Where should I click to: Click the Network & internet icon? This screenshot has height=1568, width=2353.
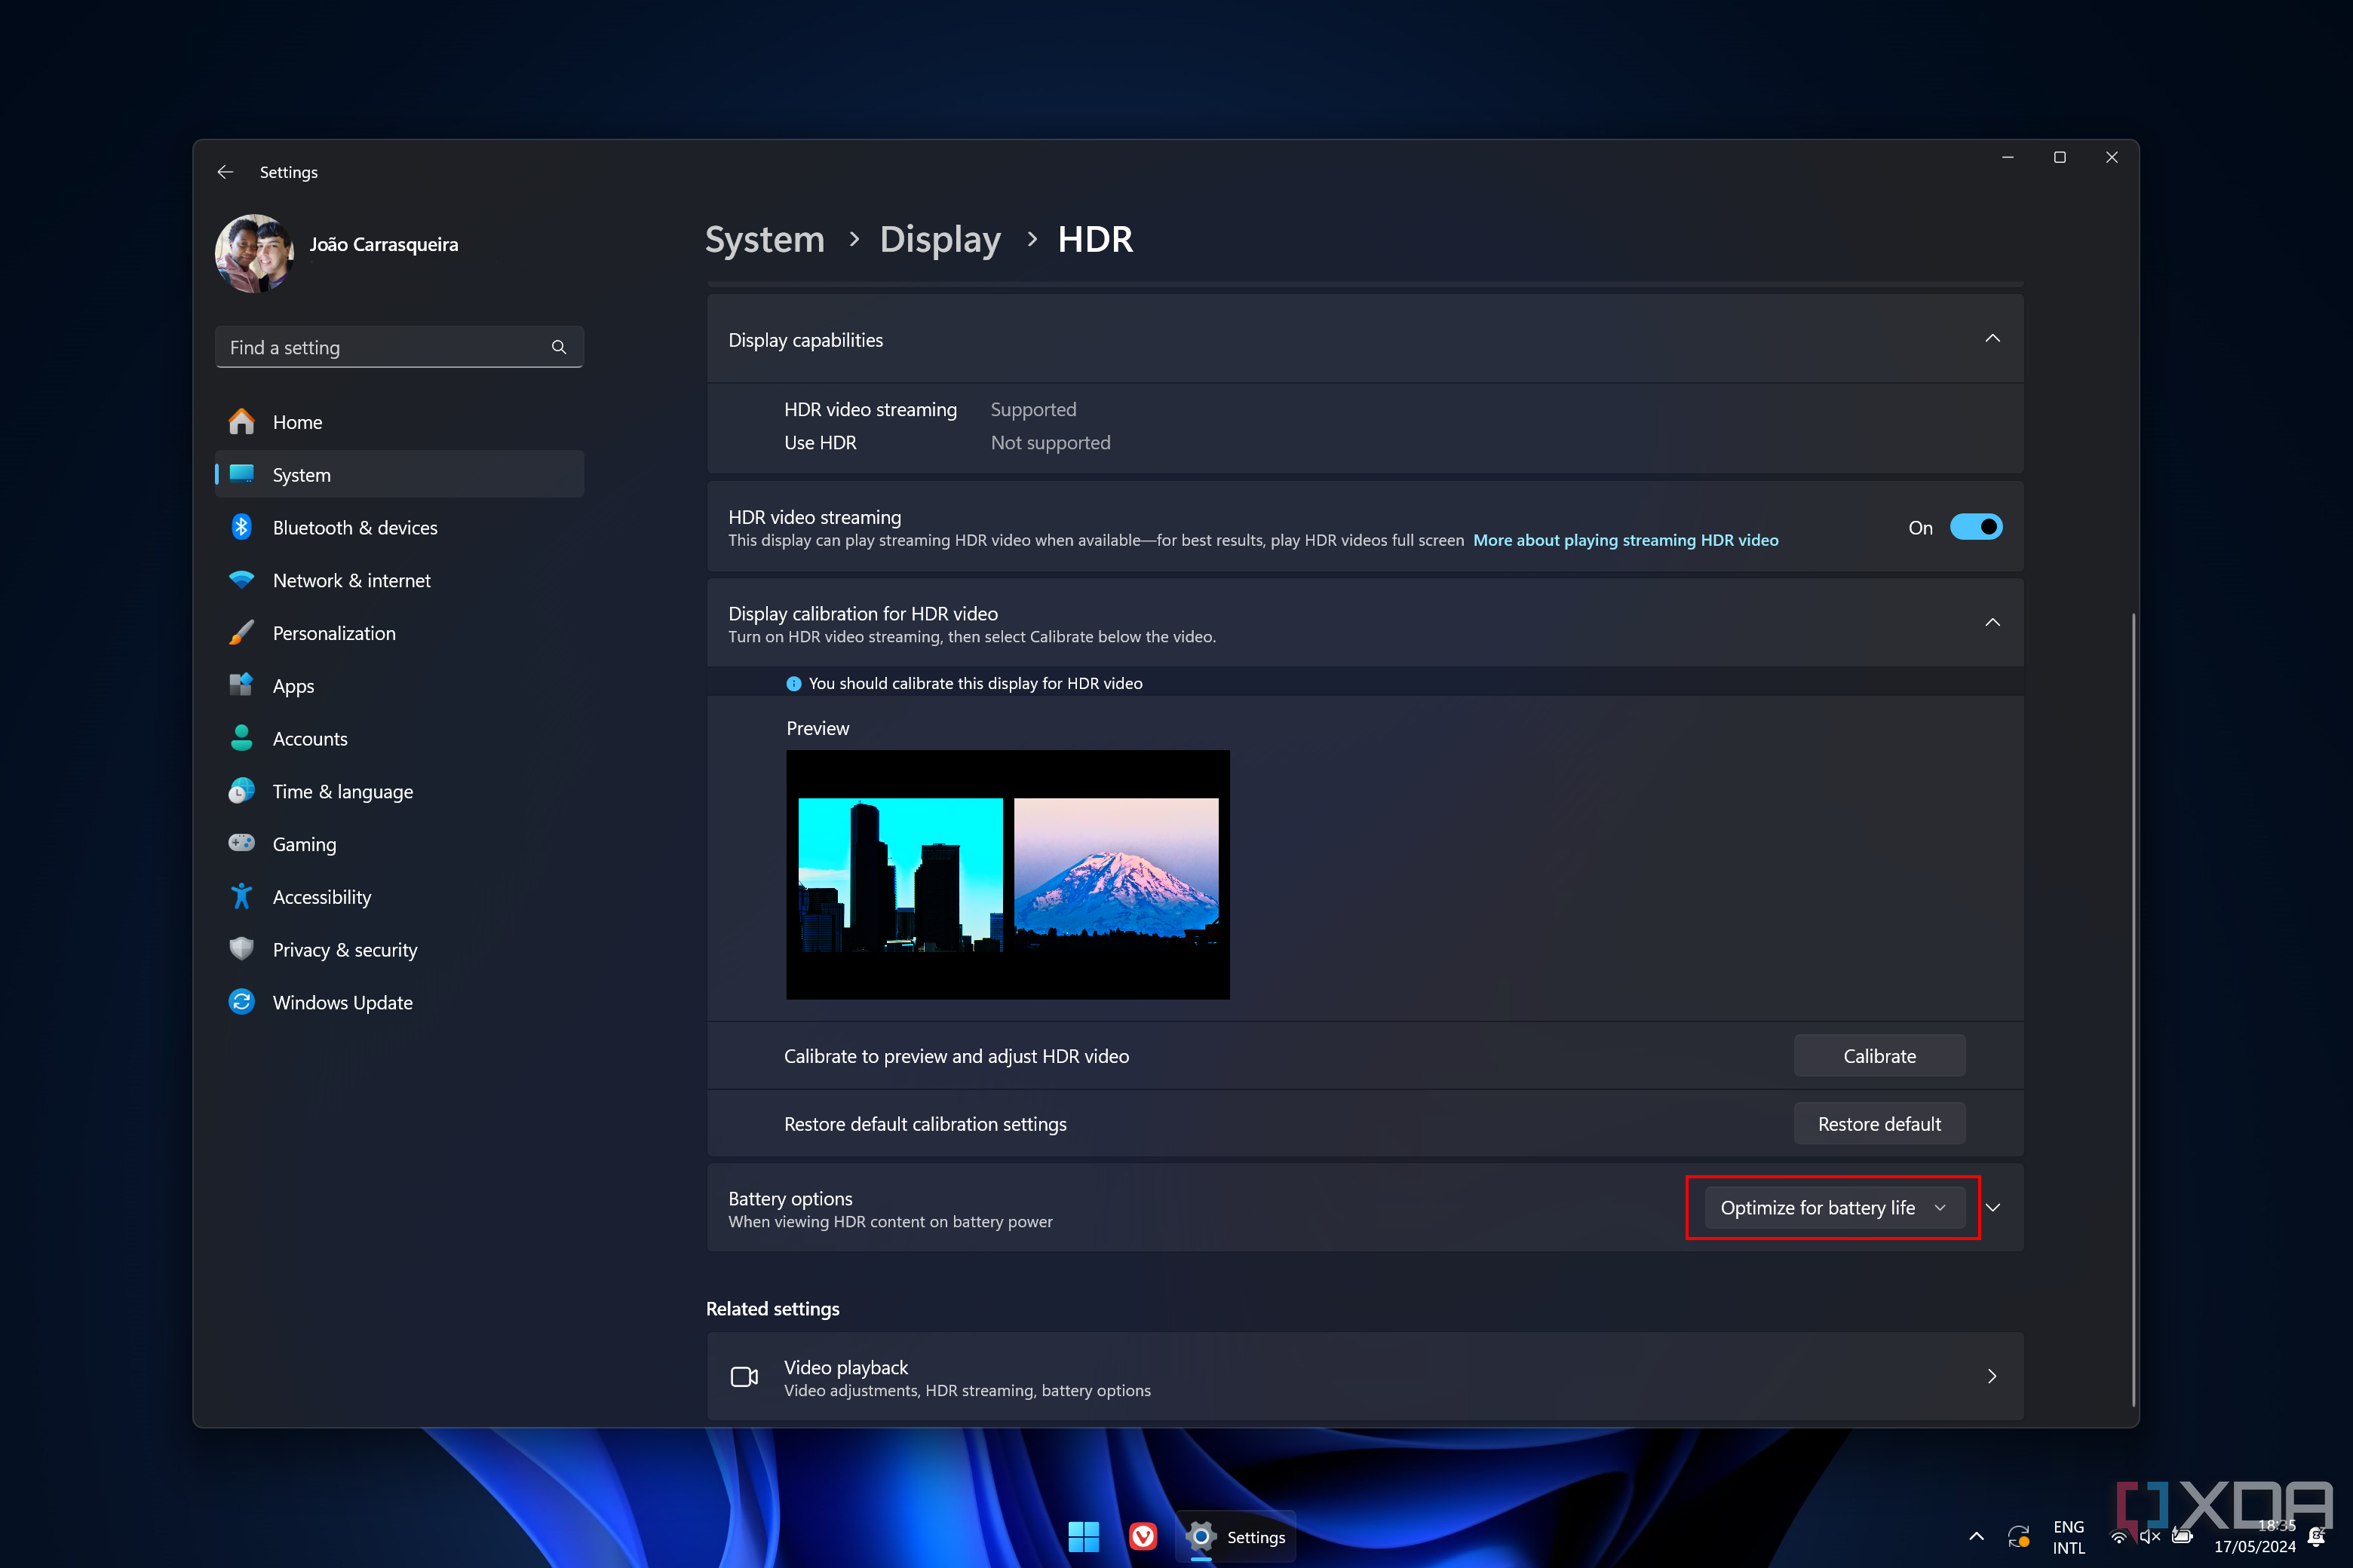pyautogui.click(x=241, y=579)
